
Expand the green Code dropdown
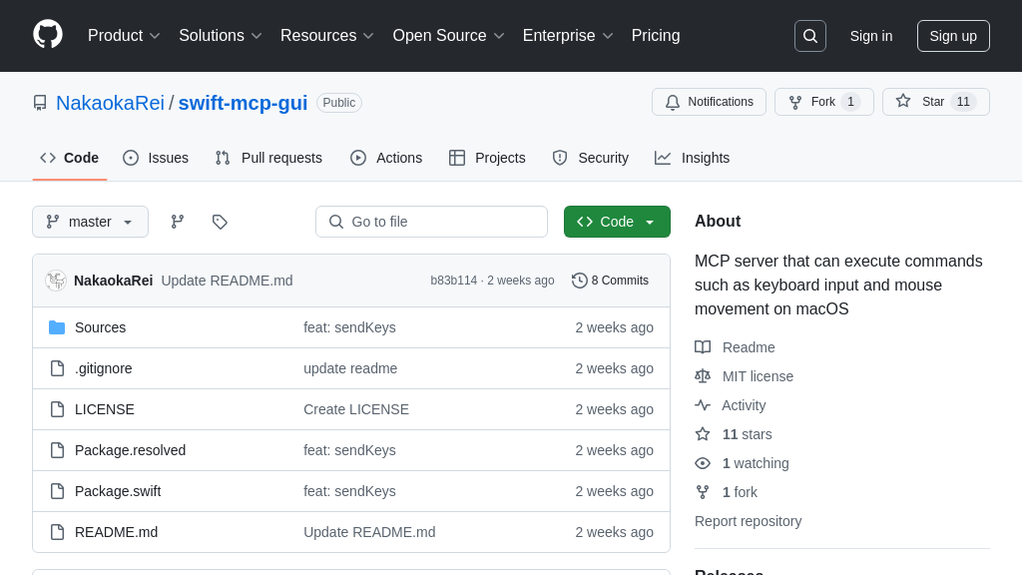tap(617, 222)
